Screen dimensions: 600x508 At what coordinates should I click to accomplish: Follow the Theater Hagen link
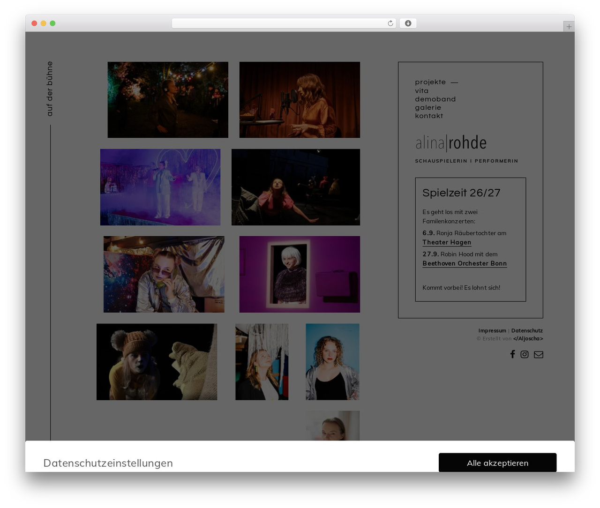pos(447,242)
